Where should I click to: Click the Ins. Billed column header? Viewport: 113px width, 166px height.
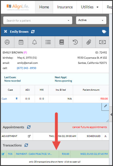[61, 90]
